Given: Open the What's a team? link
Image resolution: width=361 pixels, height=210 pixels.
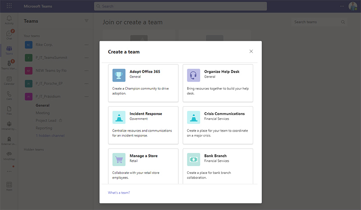Looking at the screenshot, I should tap(119, 192).
